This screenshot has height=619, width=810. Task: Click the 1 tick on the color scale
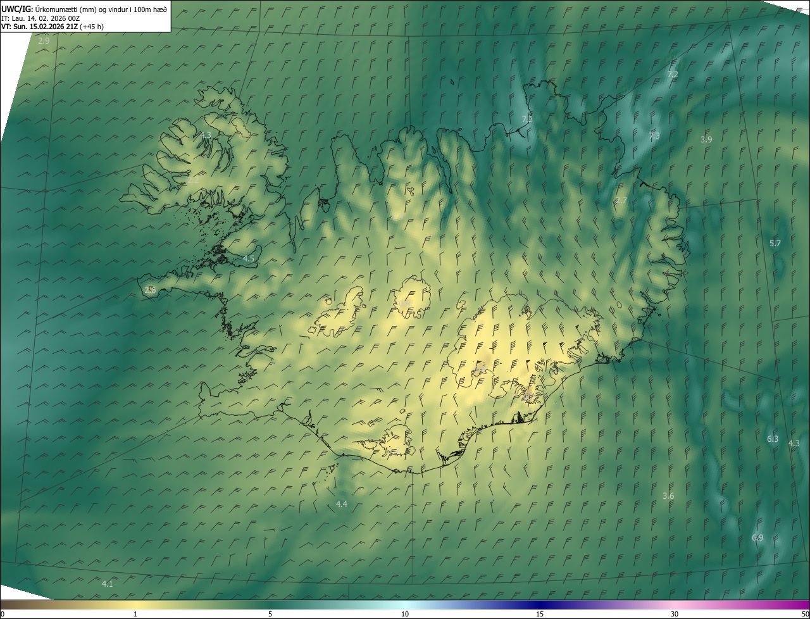click(x=135, y=614)
